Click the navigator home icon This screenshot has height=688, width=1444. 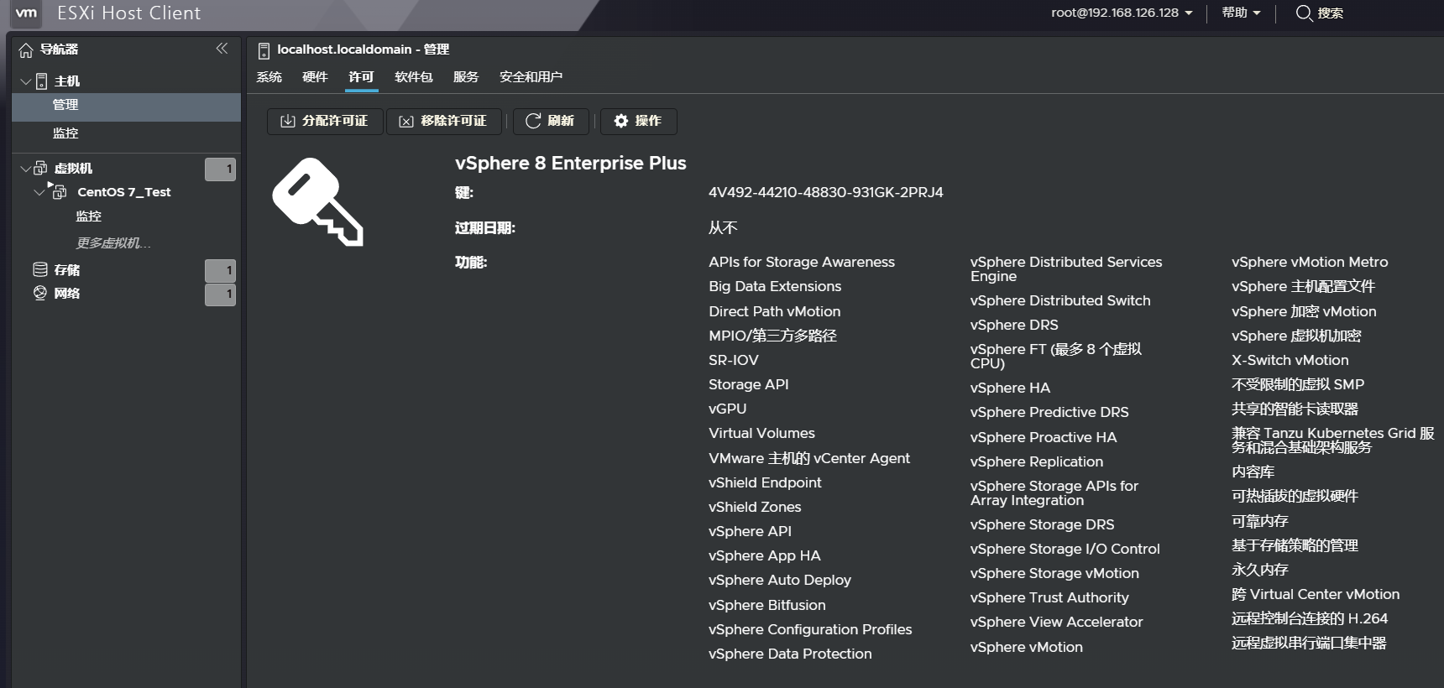click(x=26, y=50)
